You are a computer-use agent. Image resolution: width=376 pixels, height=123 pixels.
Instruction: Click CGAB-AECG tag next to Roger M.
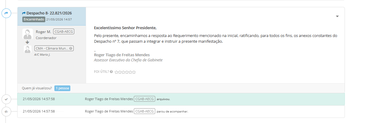pyautogui.click(x=64, y=32)
